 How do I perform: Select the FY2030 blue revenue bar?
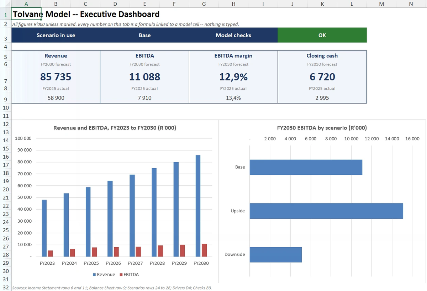tap(198, 206)
